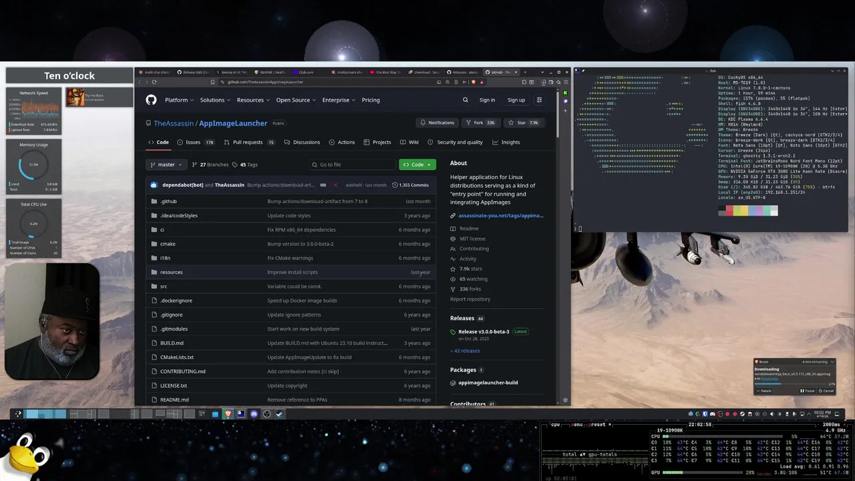Expand the Resources dropdown

click(x=253, y=100)
